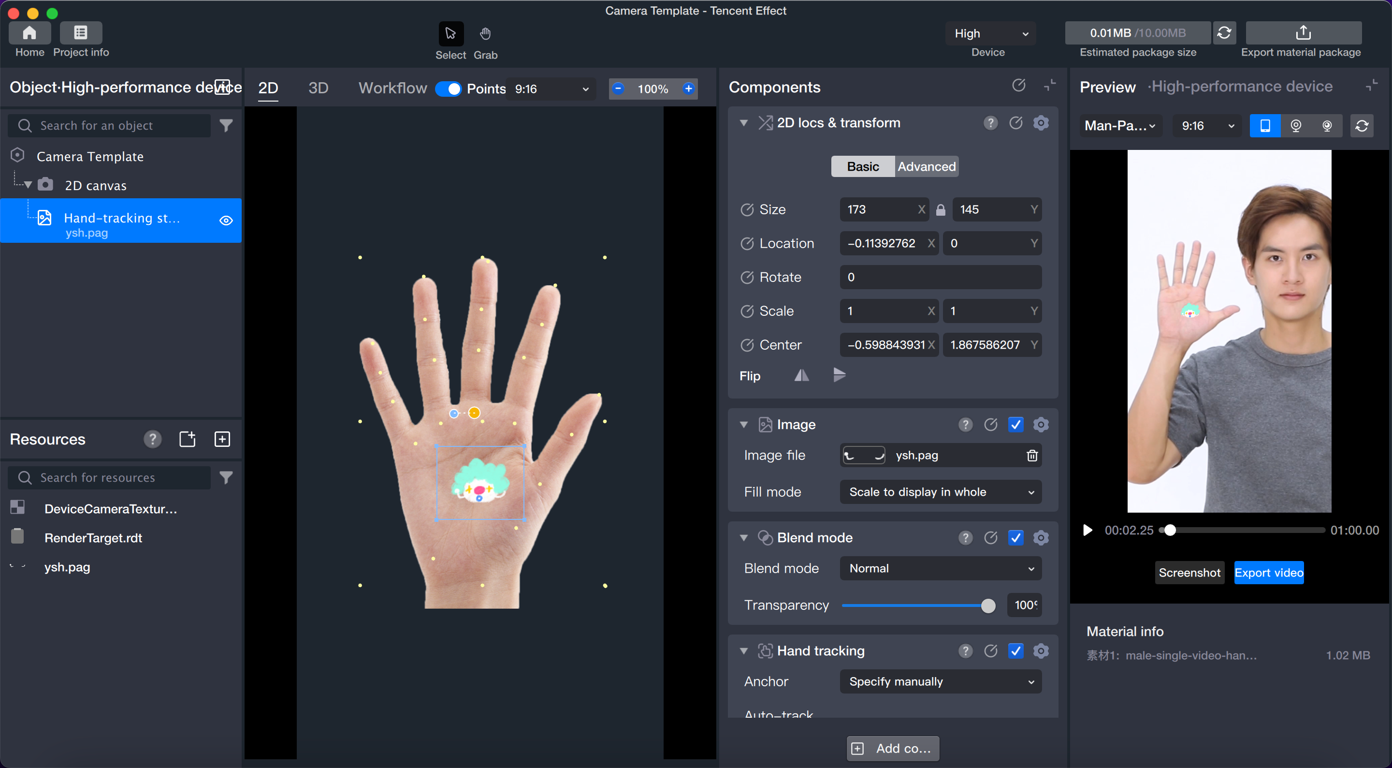Open the Fill mode dropdown
Image resolution: width=1392 pixels, height=768 pixels.
click(x=940, y=492)
